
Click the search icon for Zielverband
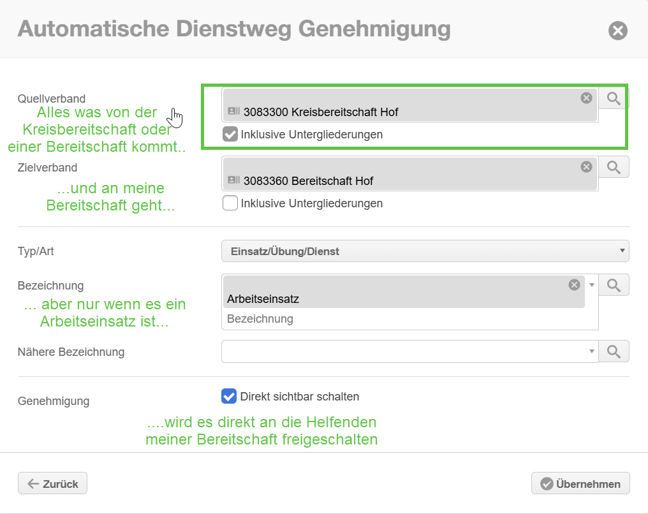[x=613, y=167]
